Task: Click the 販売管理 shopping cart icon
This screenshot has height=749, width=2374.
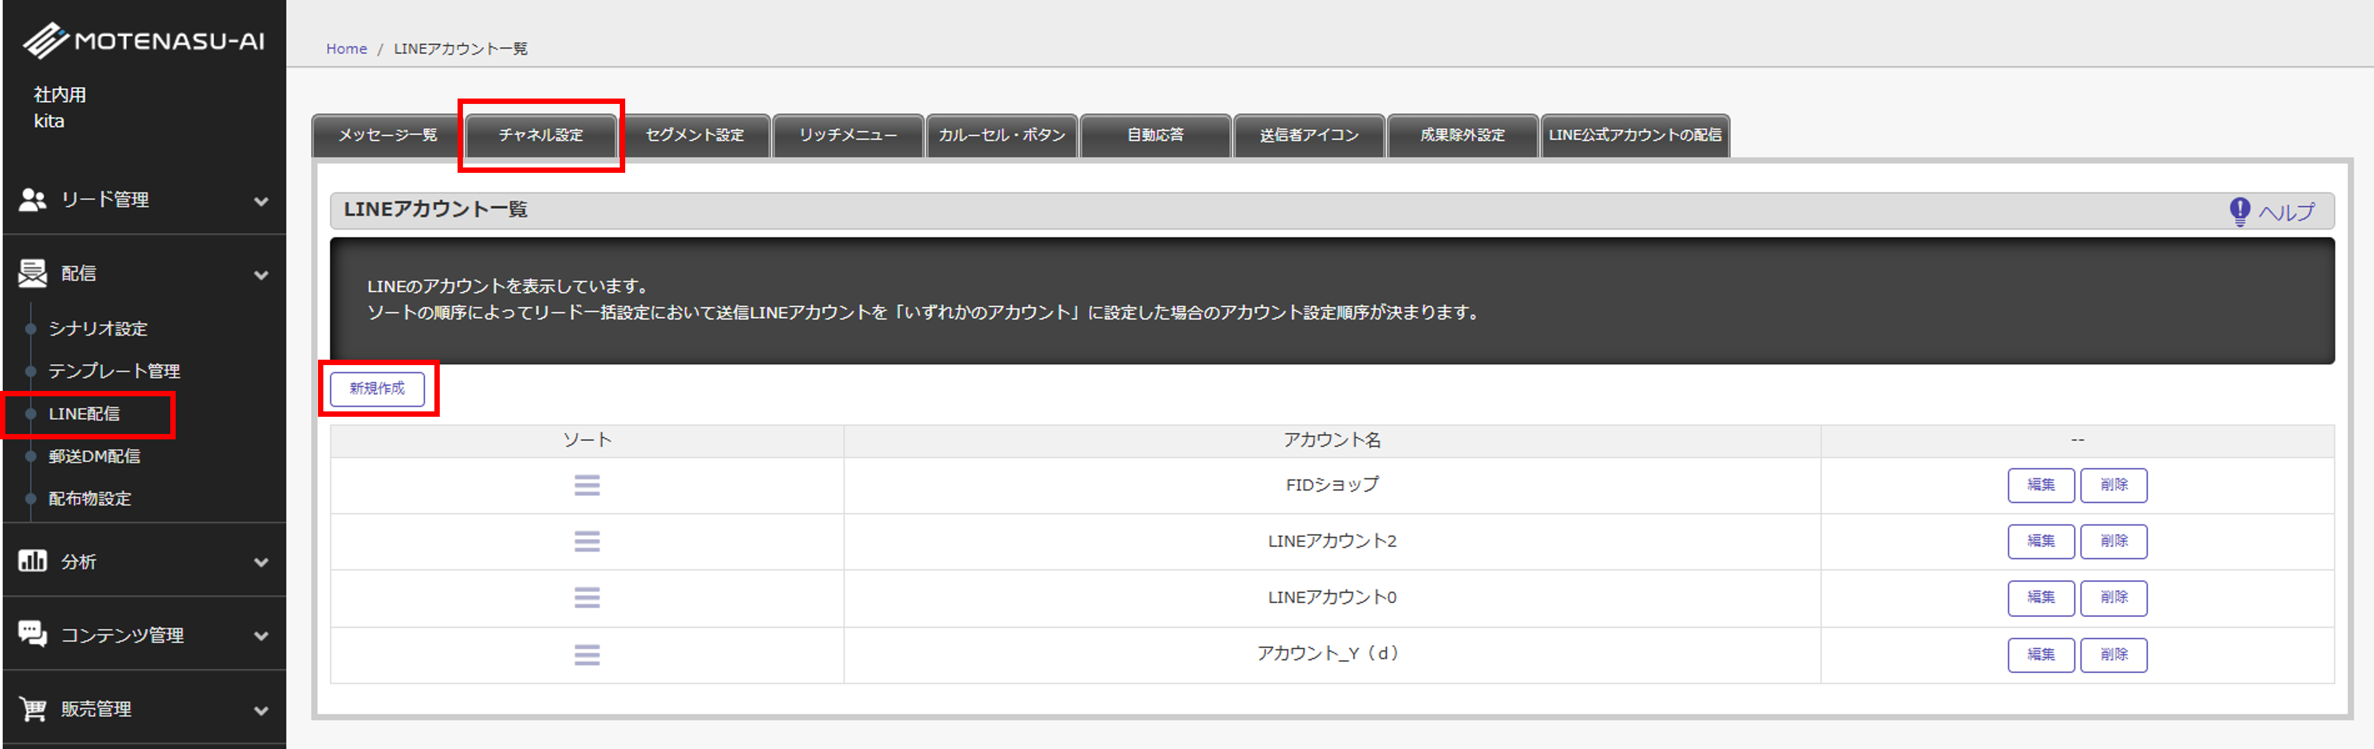Action: (33, 709)
